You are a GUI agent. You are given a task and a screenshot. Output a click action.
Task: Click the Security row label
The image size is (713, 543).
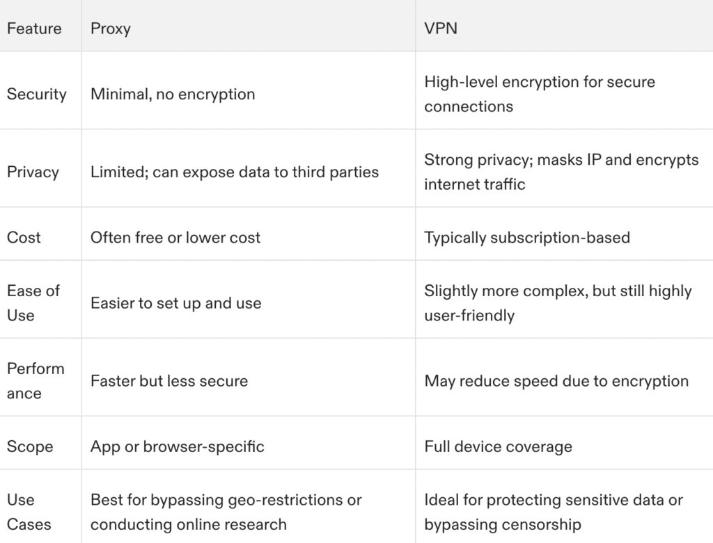(37, 94)
